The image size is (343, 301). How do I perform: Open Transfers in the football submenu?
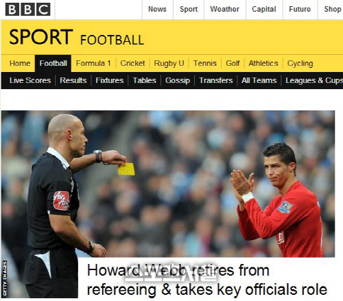215,80
